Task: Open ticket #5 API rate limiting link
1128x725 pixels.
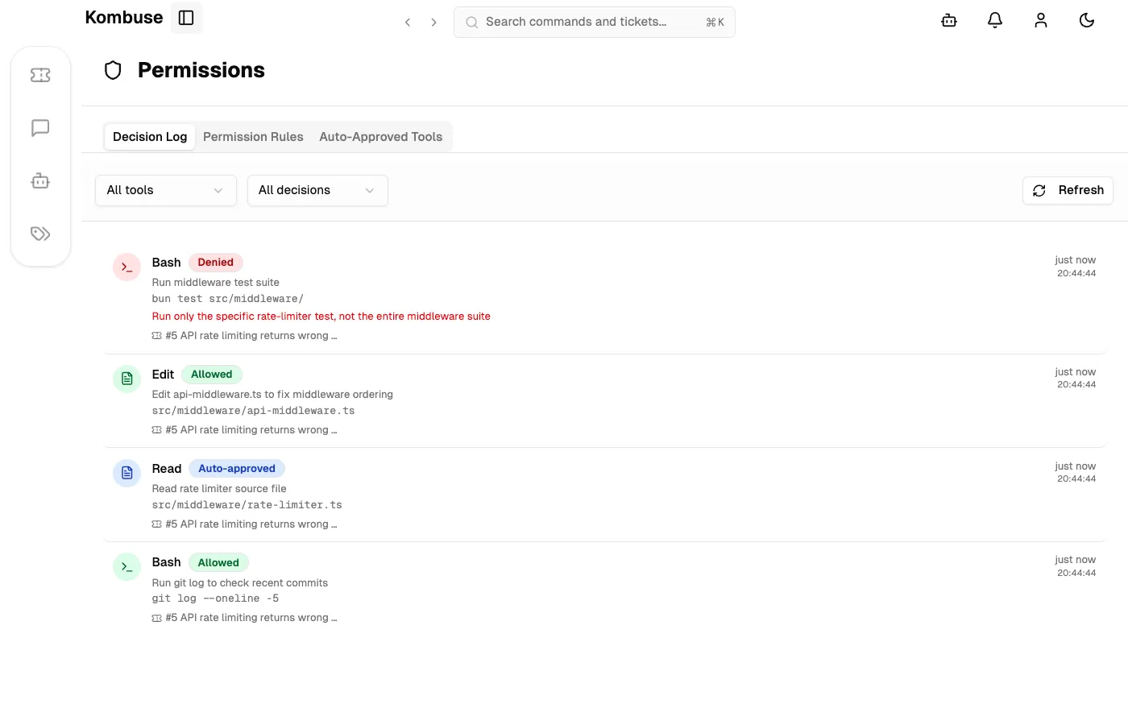Action: tap(251, 335)
